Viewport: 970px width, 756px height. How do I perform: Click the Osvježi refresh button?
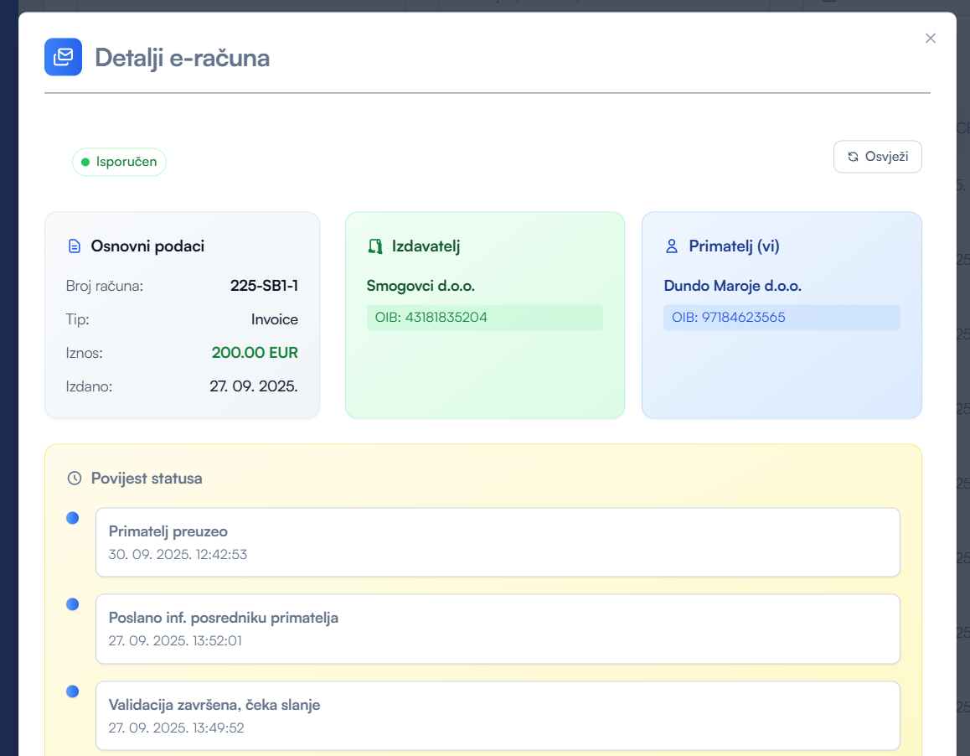click(877, 157)
